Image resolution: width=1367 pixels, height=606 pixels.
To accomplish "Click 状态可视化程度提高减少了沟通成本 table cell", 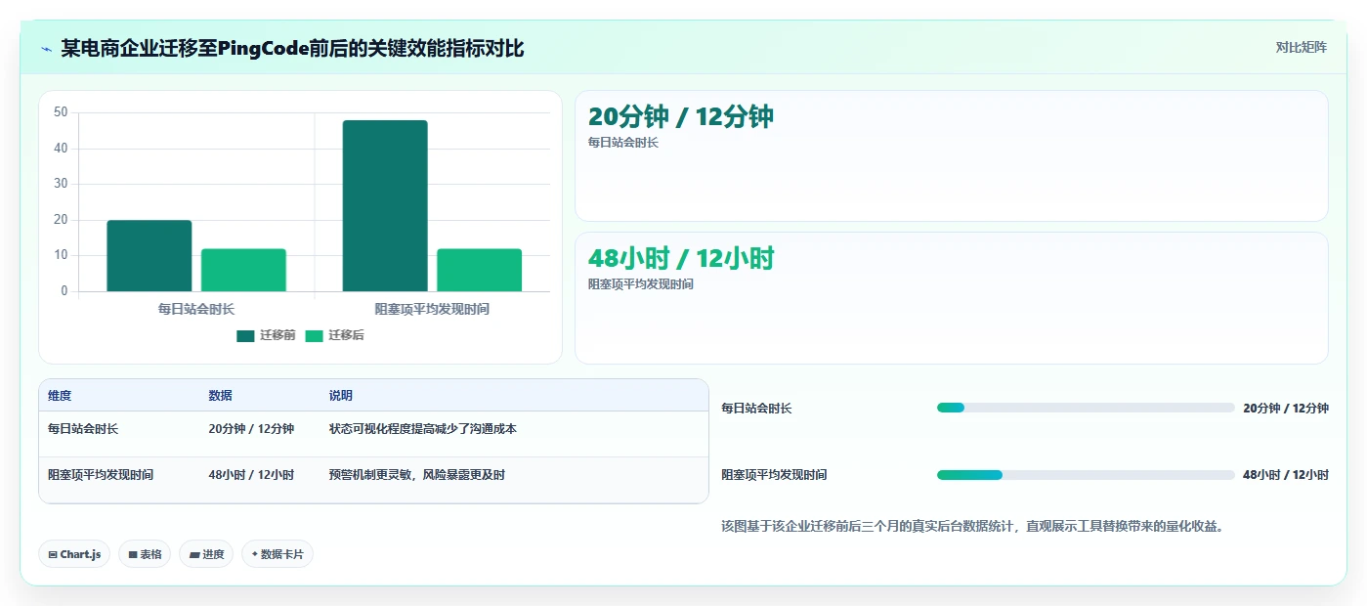I will coord(423,429).
